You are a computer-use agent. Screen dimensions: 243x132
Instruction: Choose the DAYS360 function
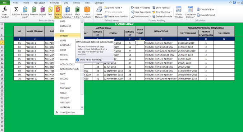click(x=68, y=36)
